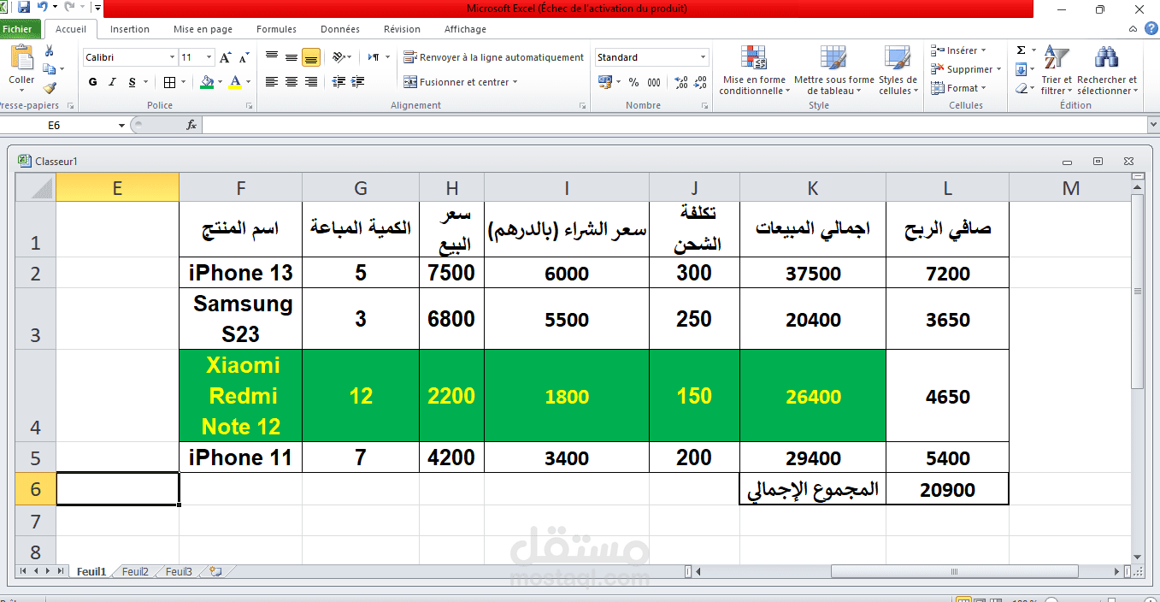The height and width of the screenshot is (602, 1160).
Task: Toggle Bold with the G button
Action: click(x=93, y=82)
